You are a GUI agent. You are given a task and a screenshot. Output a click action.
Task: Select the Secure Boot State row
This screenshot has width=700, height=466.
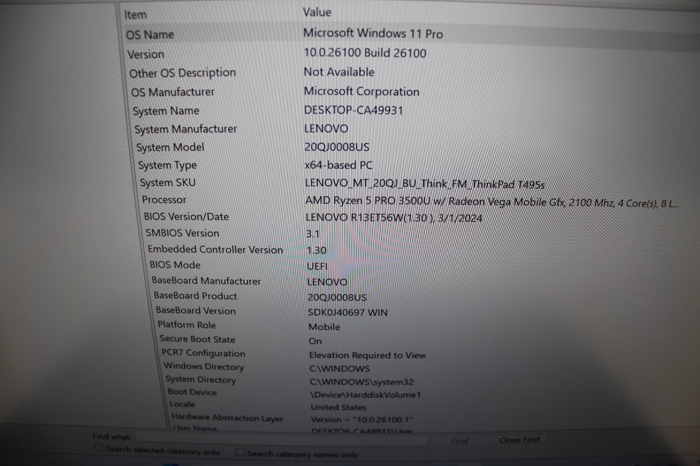[x=197, y=339]
